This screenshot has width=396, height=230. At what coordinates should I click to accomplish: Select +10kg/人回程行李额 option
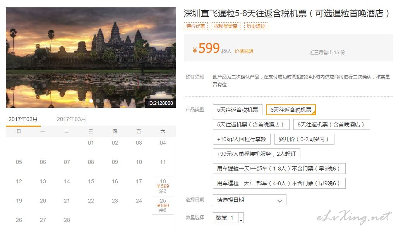click(242, 139)
